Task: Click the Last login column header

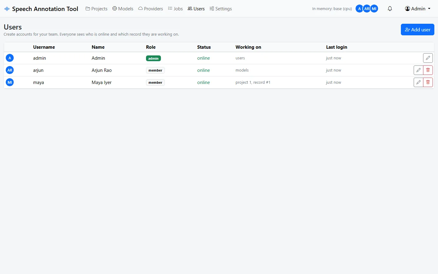Action: (x=337, y=47)
